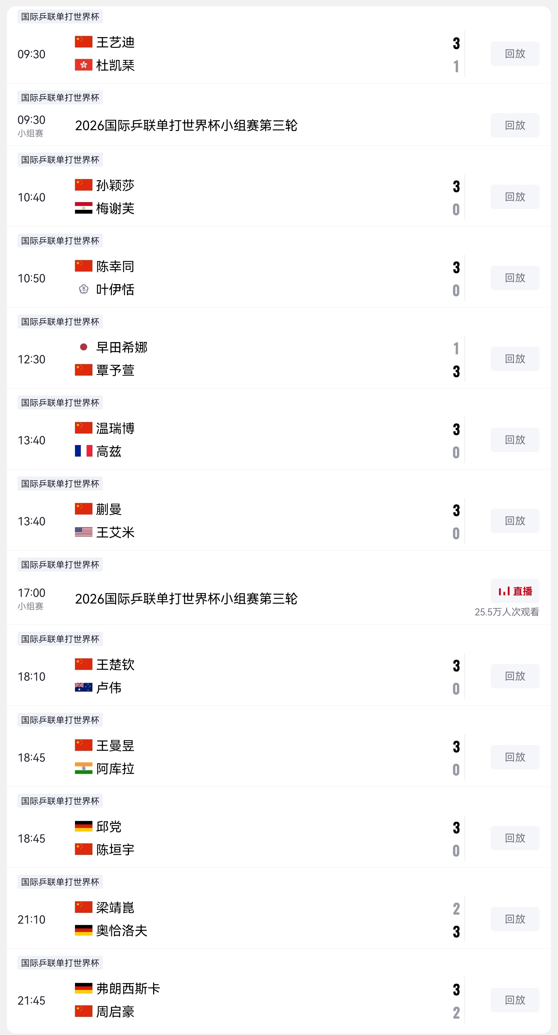
Task: Open 回放 for 王楚钦 vs 卢伟
Action: click(x=515, y=676)
